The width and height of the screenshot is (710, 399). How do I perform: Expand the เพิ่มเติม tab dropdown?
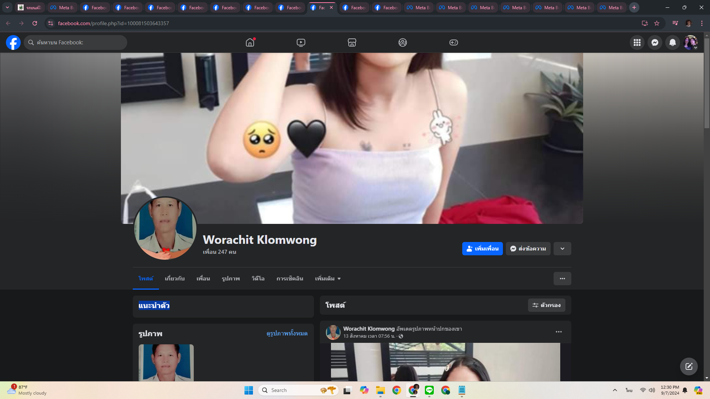(x=328, y=279)
